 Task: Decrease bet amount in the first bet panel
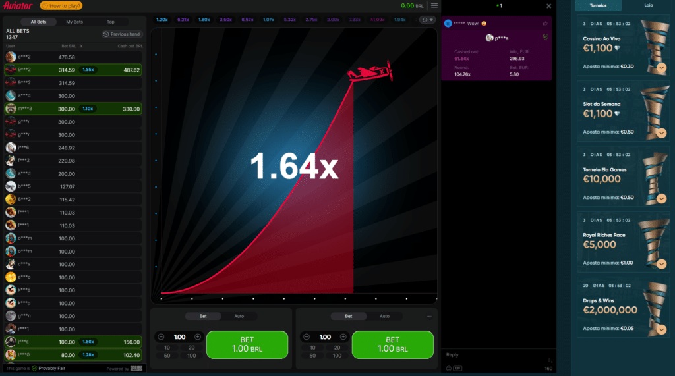coord(161,337)
